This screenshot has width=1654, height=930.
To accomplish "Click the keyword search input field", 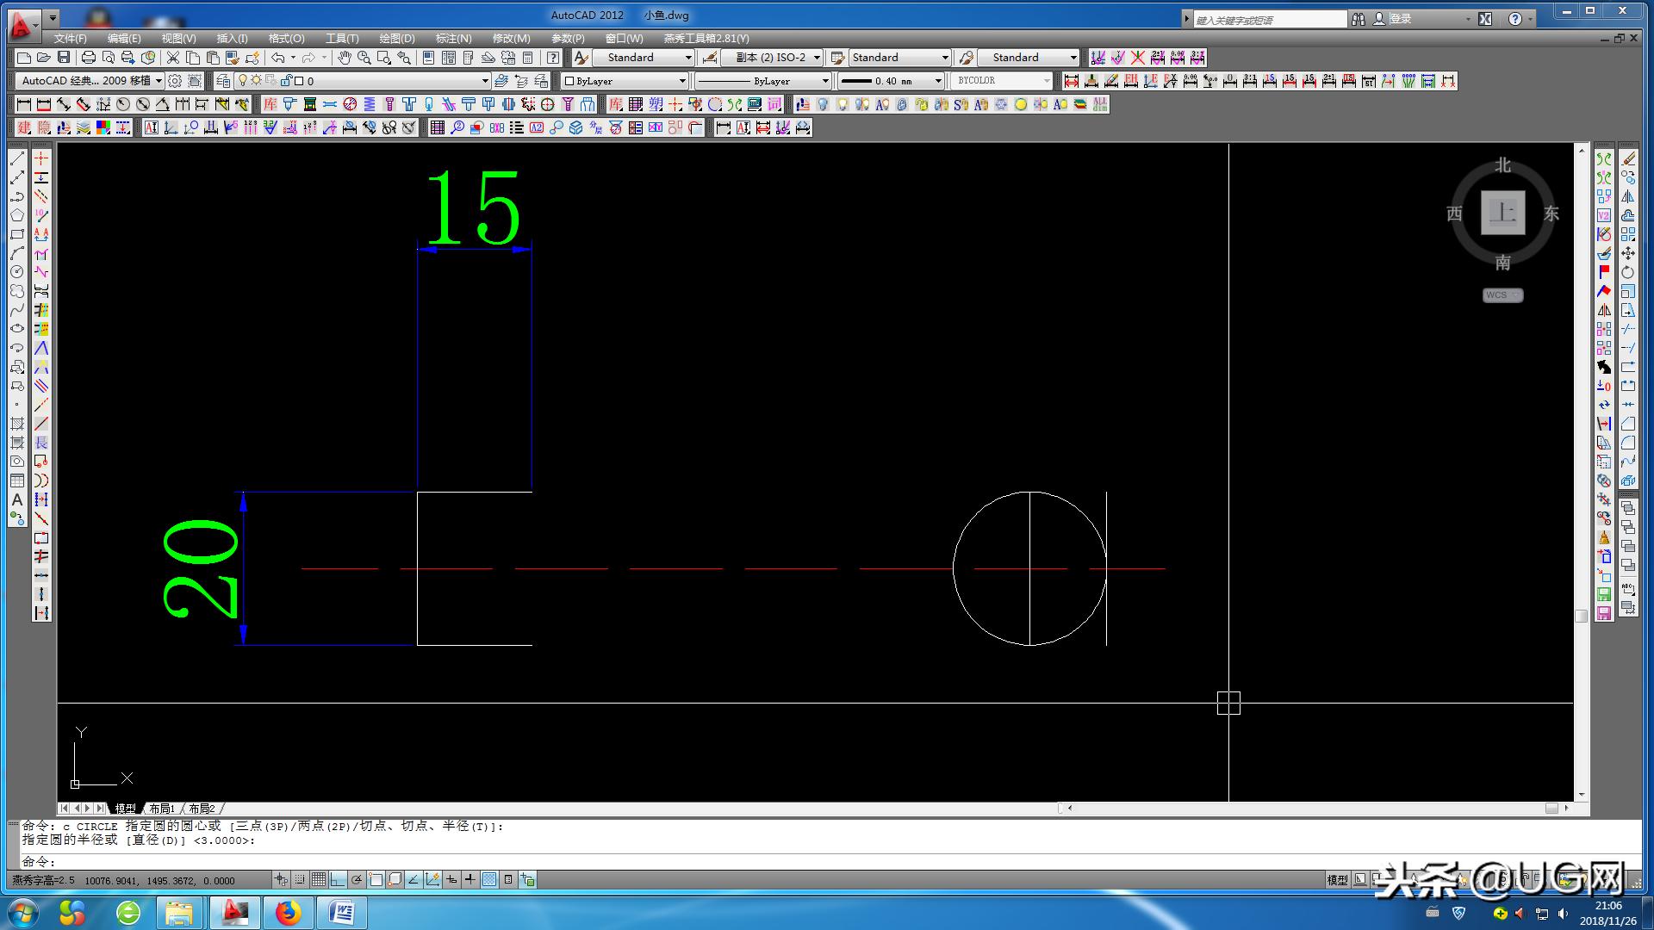I will coord(1269,19).
